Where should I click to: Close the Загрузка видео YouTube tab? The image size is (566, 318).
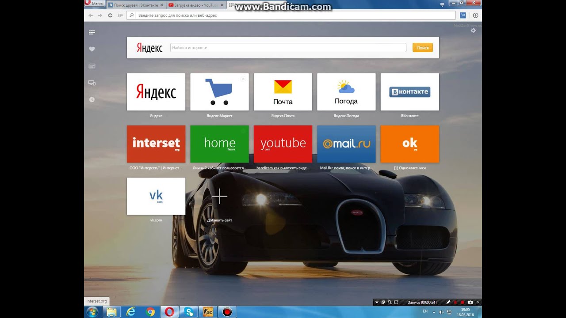pos(221,5)
